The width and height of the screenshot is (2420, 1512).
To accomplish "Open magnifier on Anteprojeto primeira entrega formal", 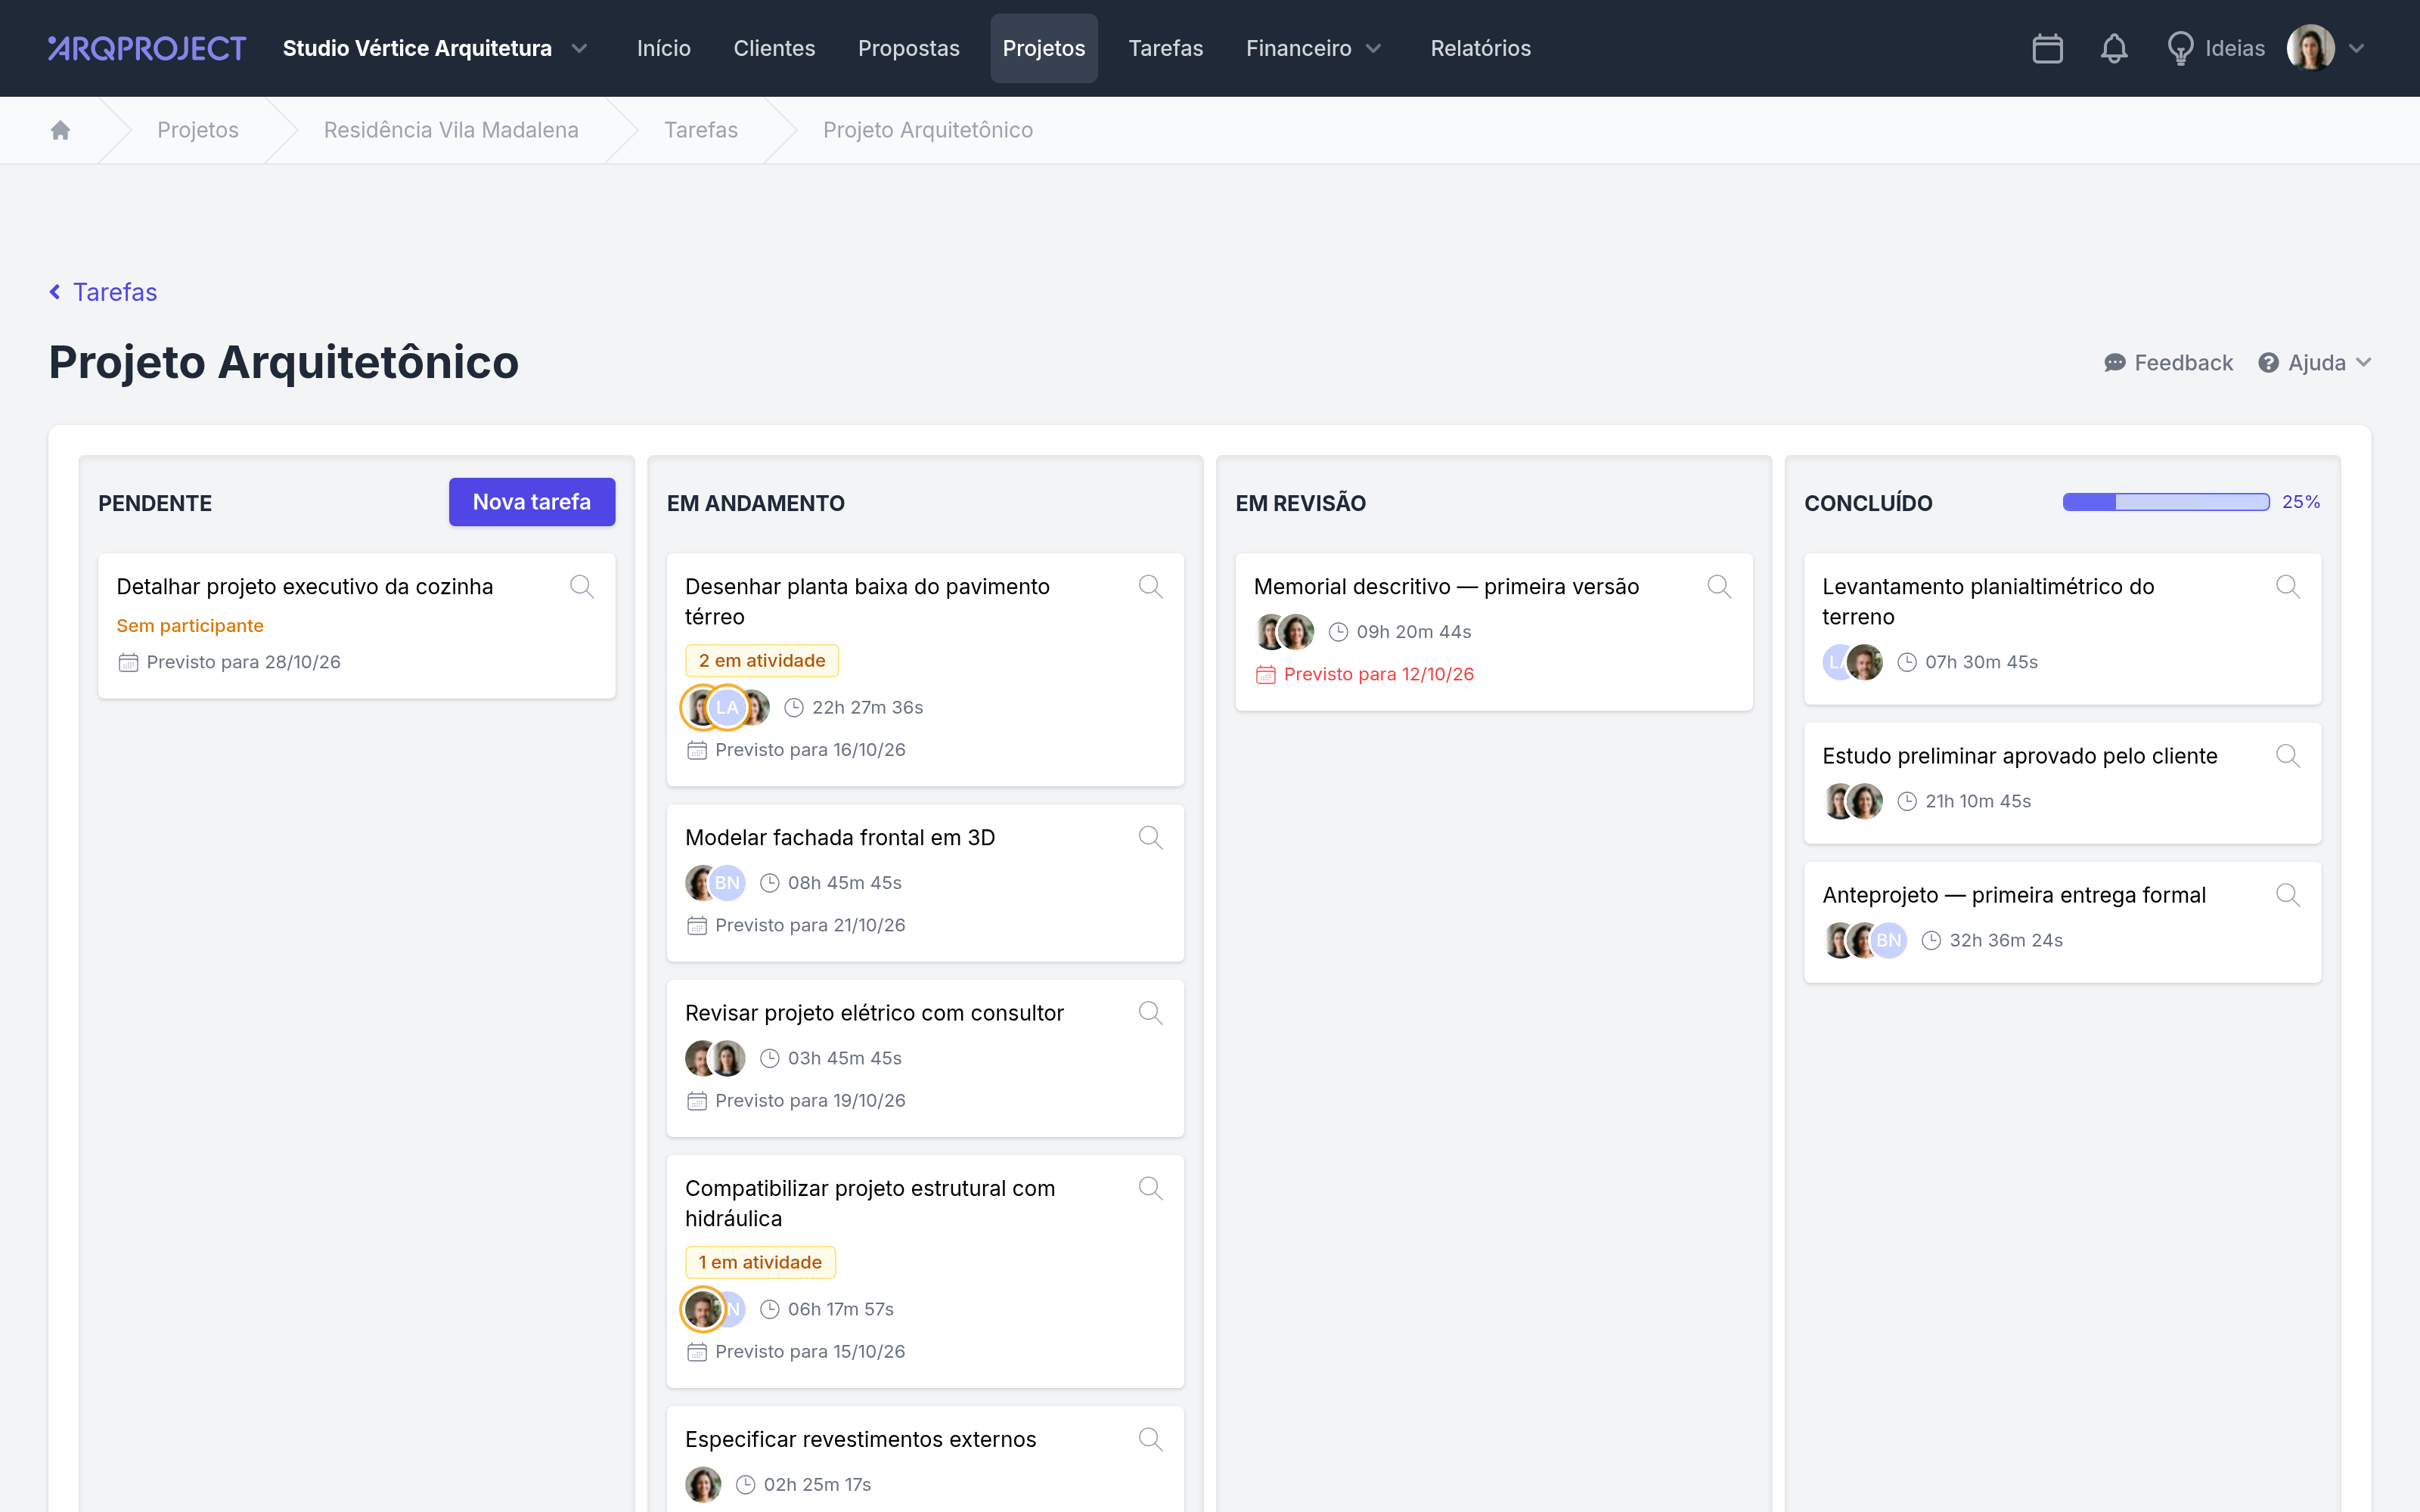I will (2288, 895).
